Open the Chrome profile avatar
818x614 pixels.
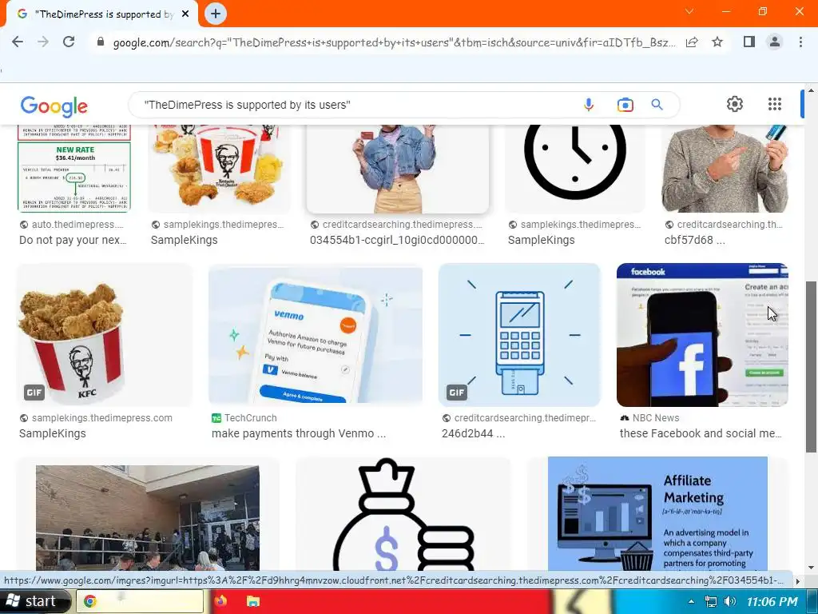point(775,42)
